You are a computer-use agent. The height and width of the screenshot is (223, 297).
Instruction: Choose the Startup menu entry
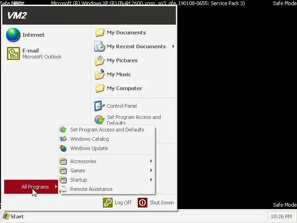(107, 180)
